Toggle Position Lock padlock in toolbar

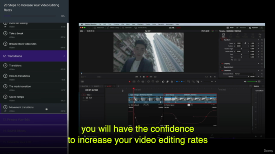172,82
